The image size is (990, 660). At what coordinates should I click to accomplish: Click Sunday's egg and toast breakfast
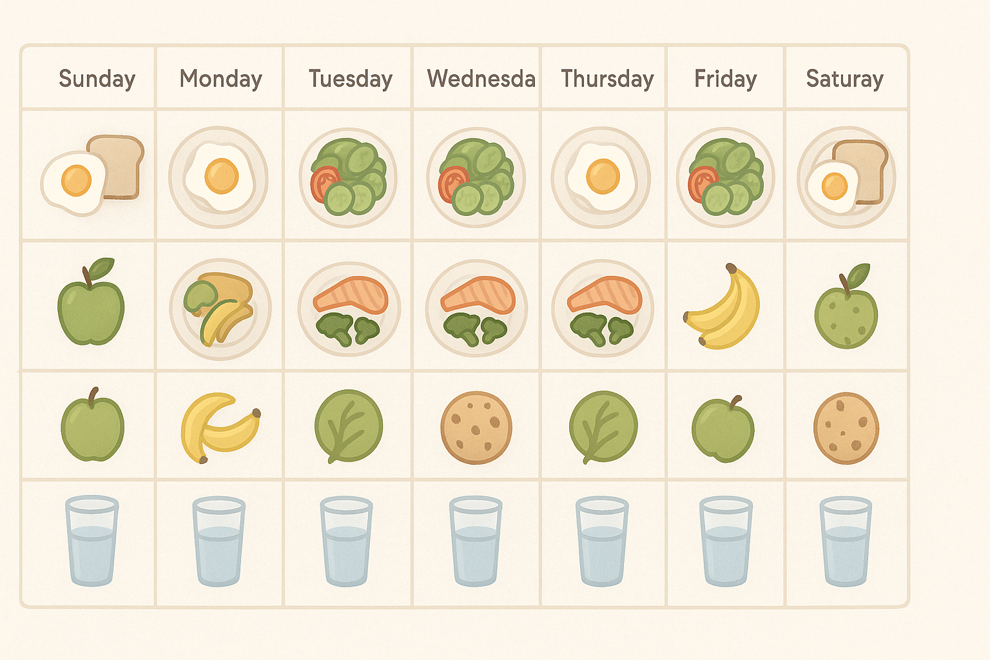click(92, 175)
